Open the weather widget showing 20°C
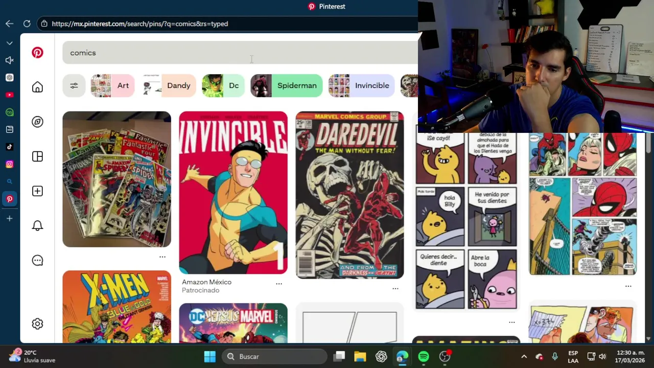 [33, 356]
